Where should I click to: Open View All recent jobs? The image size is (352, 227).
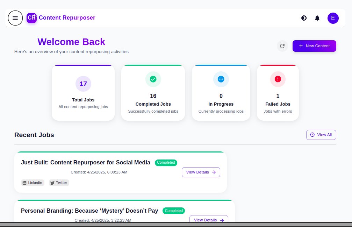pyautogui.click(x=321, y=135)
